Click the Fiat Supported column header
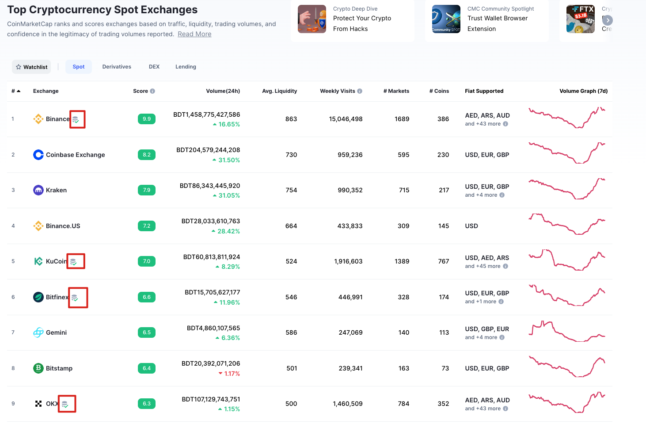 [484, 91]
